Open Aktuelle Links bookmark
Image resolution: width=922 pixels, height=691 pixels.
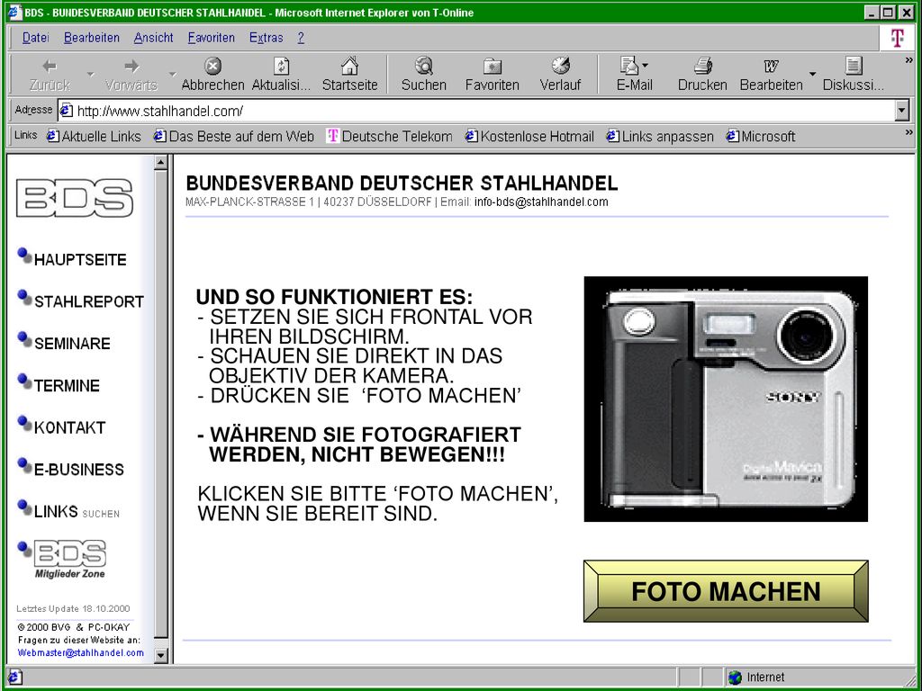coord(94,137)
